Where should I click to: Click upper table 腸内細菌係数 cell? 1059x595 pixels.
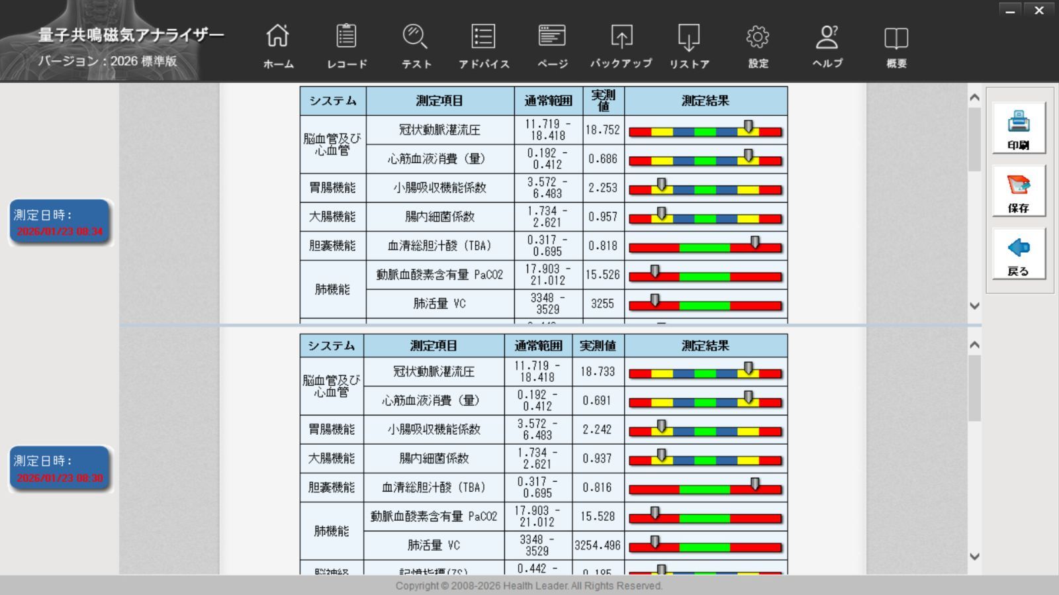tap(439, 217)
